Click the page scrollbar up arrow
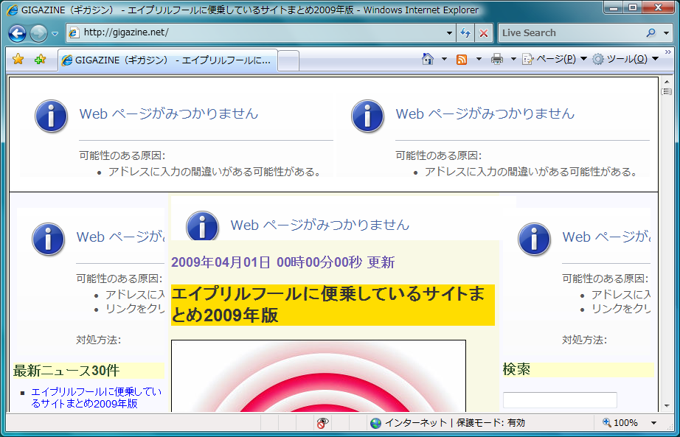 coord(667,80)
